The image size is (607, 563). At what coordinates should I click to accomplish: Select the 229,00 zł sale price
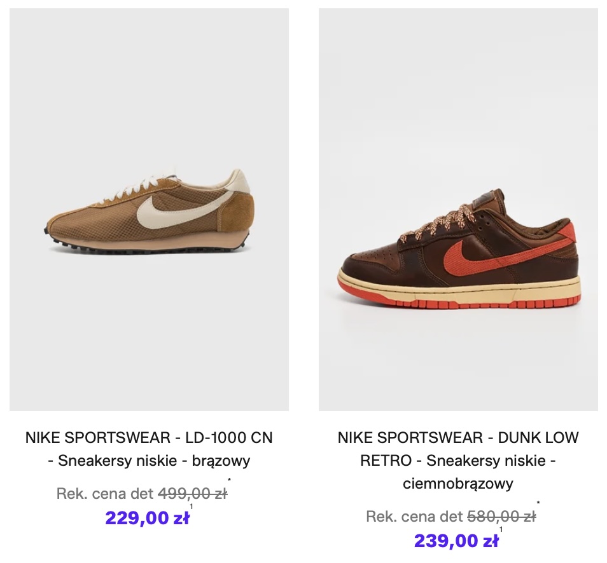[147, 518]
